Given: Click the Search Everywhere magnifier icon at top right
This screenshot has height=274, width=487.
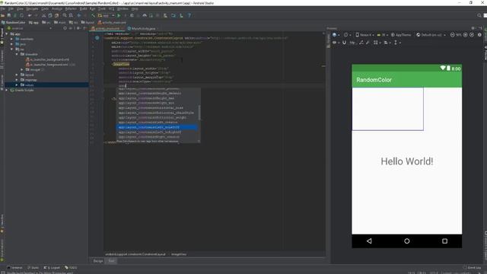Looking at the screenshot, I should [x=479, y=15].
